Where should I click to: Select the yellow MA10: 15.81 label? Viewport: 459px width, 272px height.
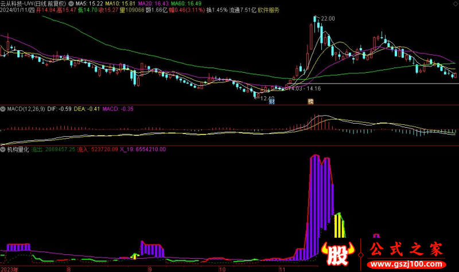click(x=120, y=4)
